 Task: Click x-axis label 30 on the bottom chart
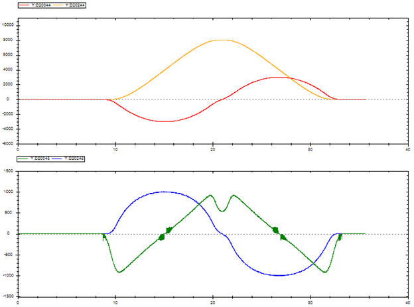click(310, 304)
